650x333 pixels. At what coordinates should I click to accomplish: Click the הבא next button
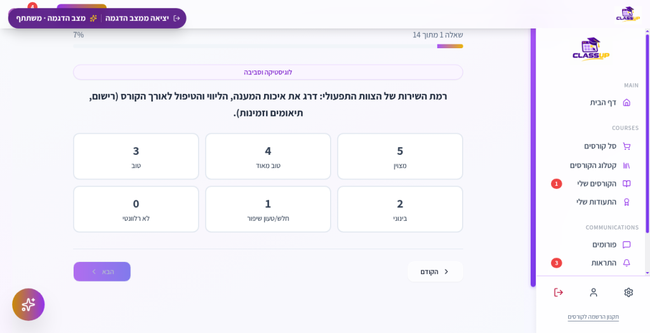click(102, 271)
